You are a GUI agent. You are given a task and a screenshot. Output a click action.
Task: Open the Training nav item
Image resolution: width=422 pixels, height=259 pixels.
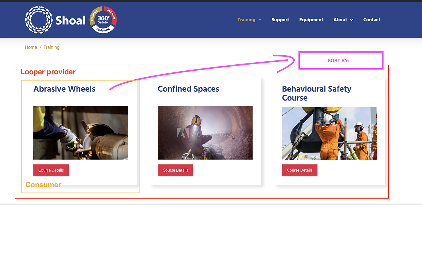[x=246, y=20]
